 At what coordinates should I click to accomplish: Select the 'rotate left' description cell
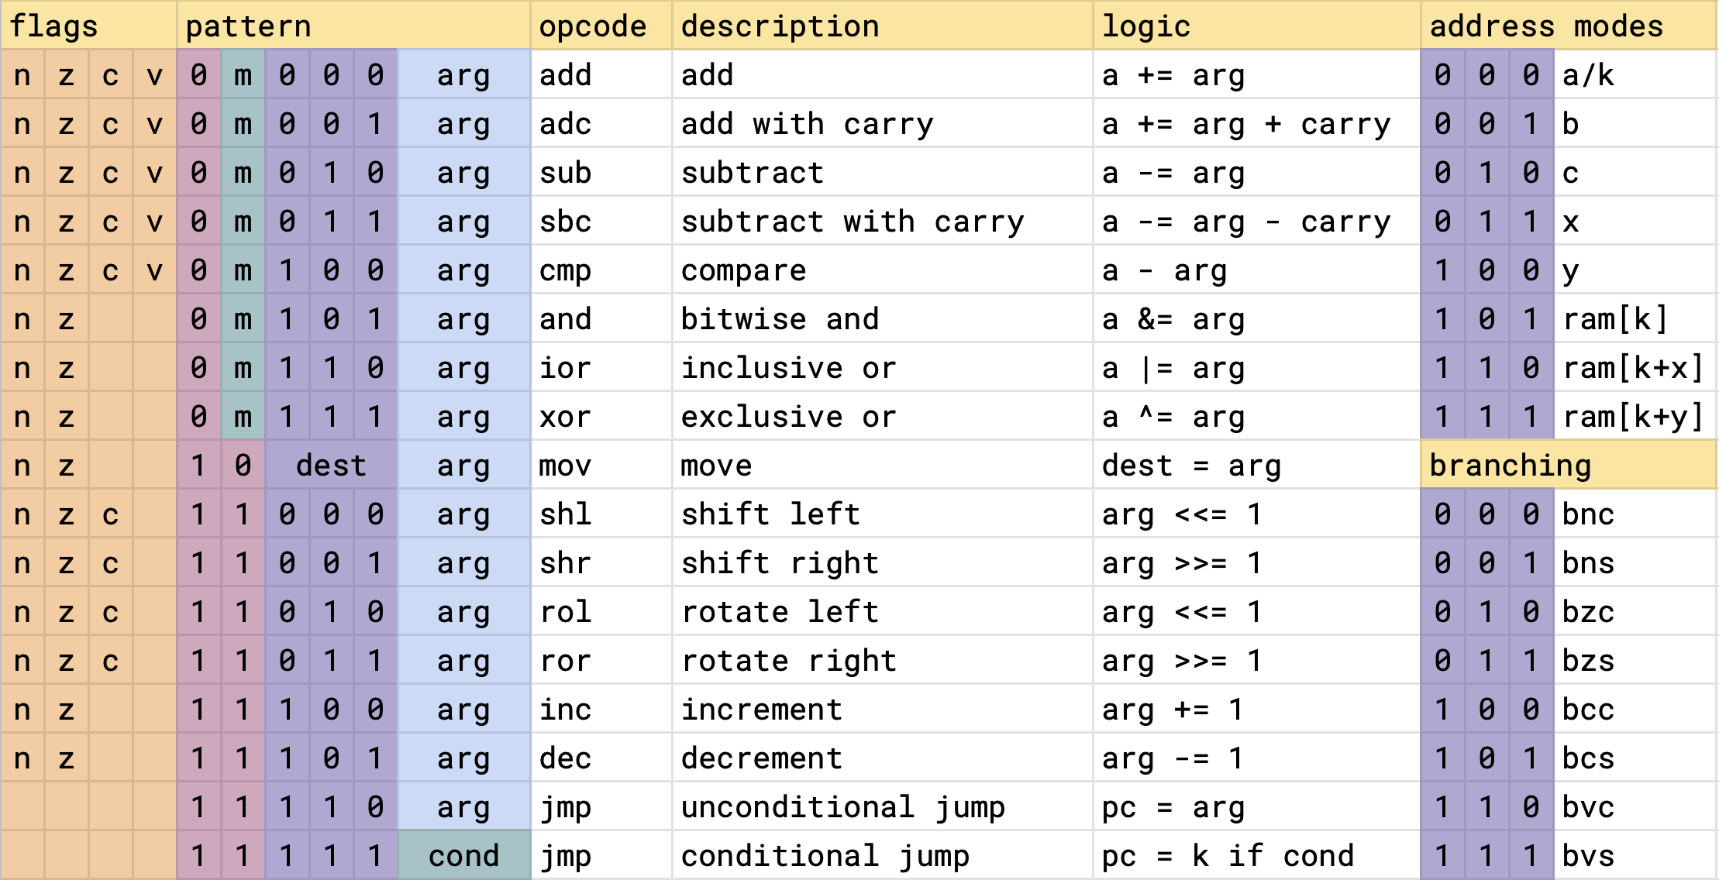coord(882,612)
